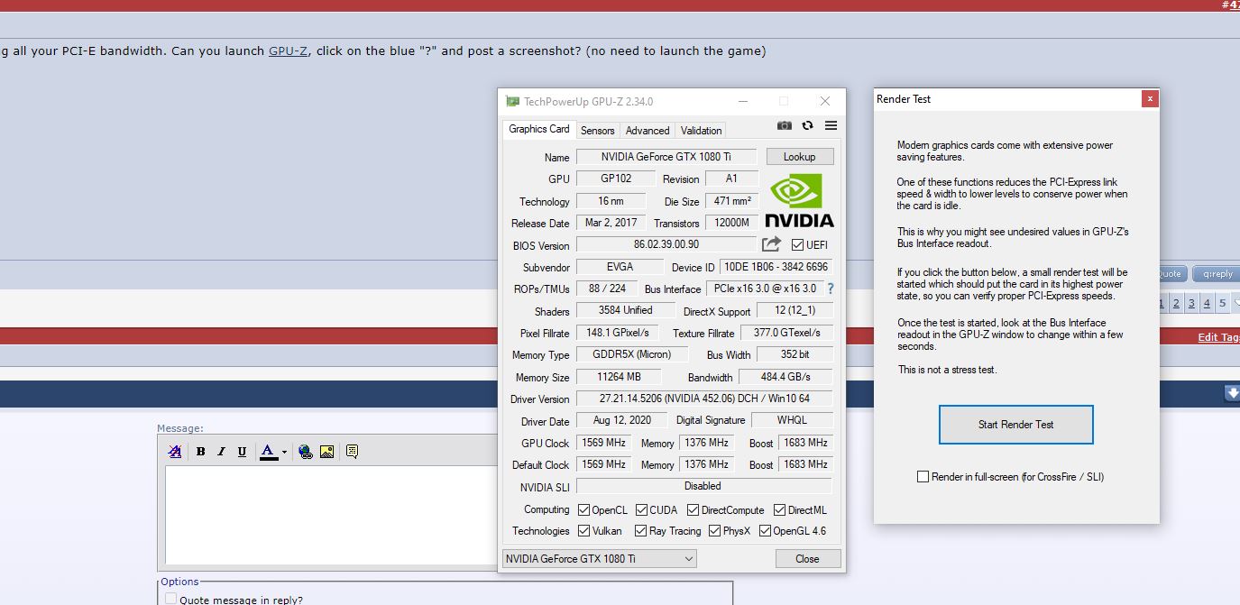
Task: Wrap quote tags with the speech bubble icon
Action: click(352, 452)
